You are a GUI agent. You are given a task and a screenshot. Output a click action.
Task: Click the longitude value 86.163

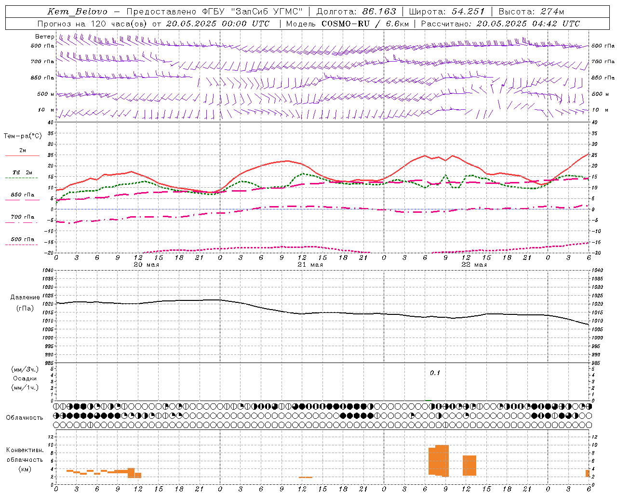tap(379, 12)
